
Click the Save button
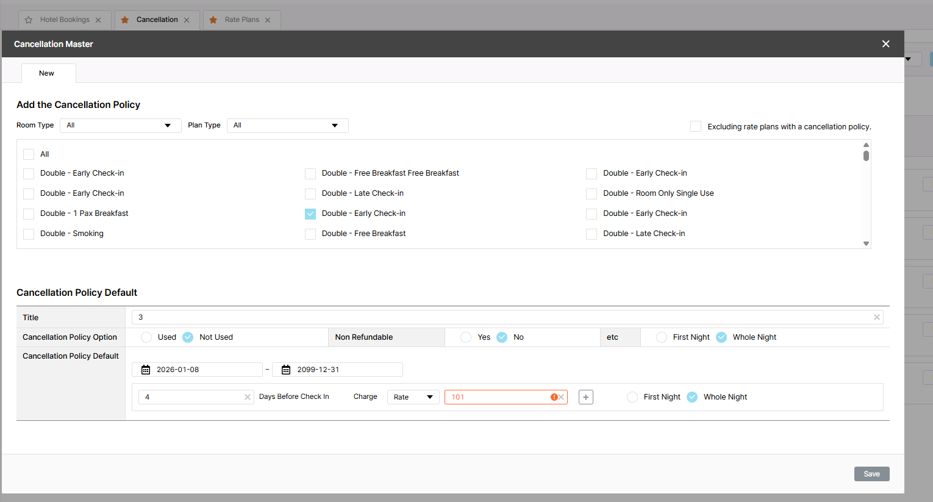(x=871, y=474)
